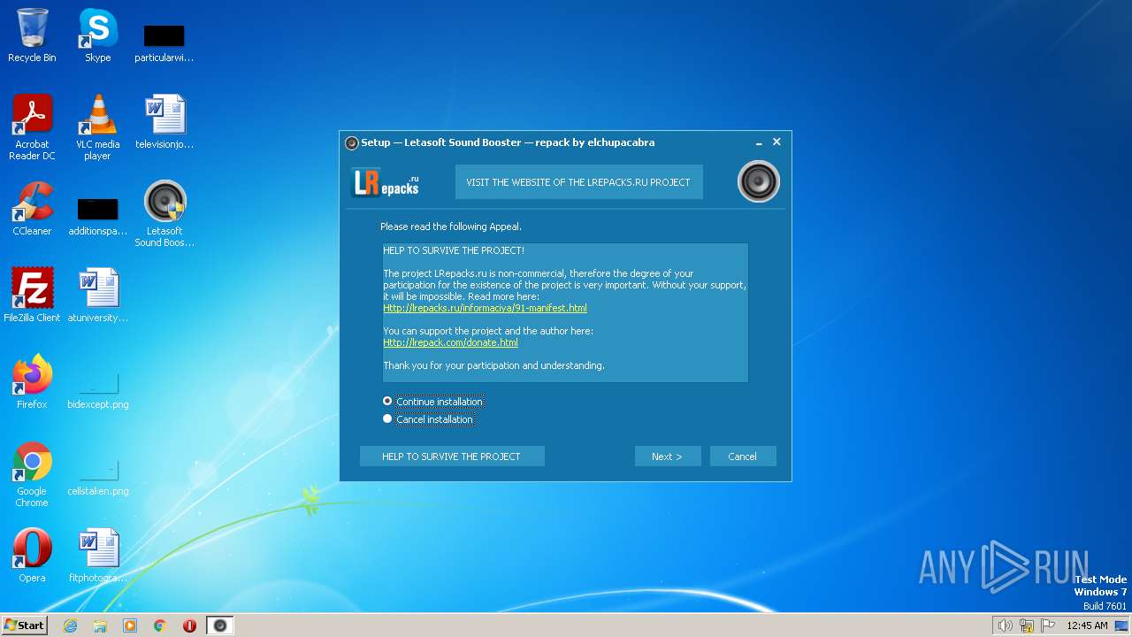Open Windows Explorer folder from taskbar
Viewport: 1132px width, 637px height.
point(100,625)
